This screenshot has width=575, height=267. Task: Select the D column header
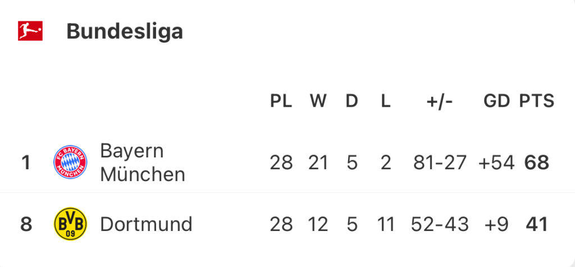click(352, 101)
